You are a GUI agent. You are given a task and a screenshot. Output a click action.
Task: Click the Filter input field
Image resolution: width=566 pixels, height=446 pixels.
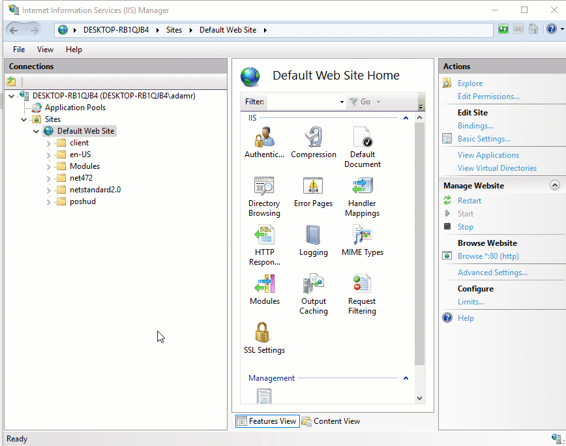tap(303, 102)
